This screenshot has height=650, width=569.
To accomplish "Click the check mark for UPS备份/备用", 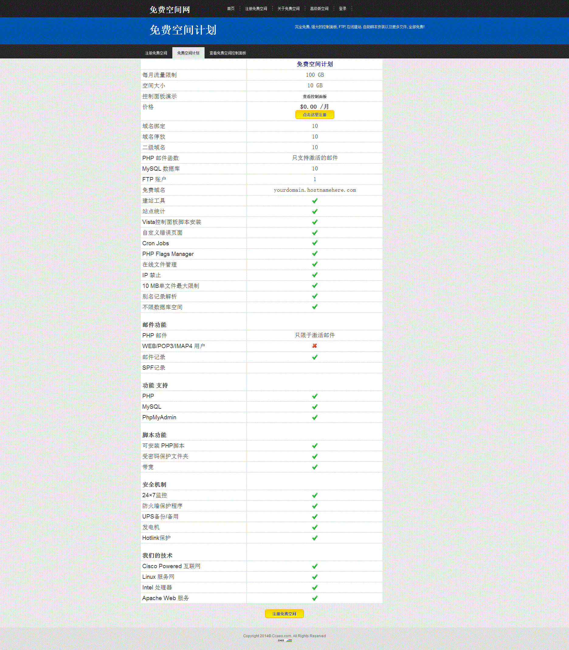I will tap(315, 516).
